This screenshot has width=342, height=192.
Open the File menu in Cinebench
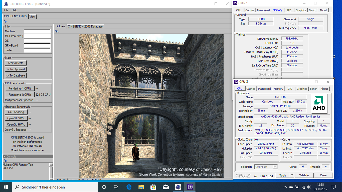(x=6, y=10)
